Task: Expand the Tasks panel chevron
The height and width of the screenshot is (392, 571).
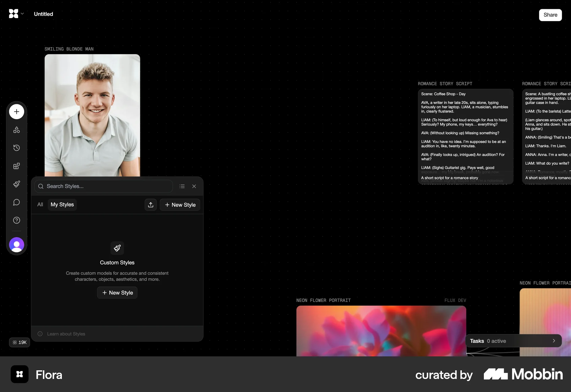Action: click(x=553, y=341)
